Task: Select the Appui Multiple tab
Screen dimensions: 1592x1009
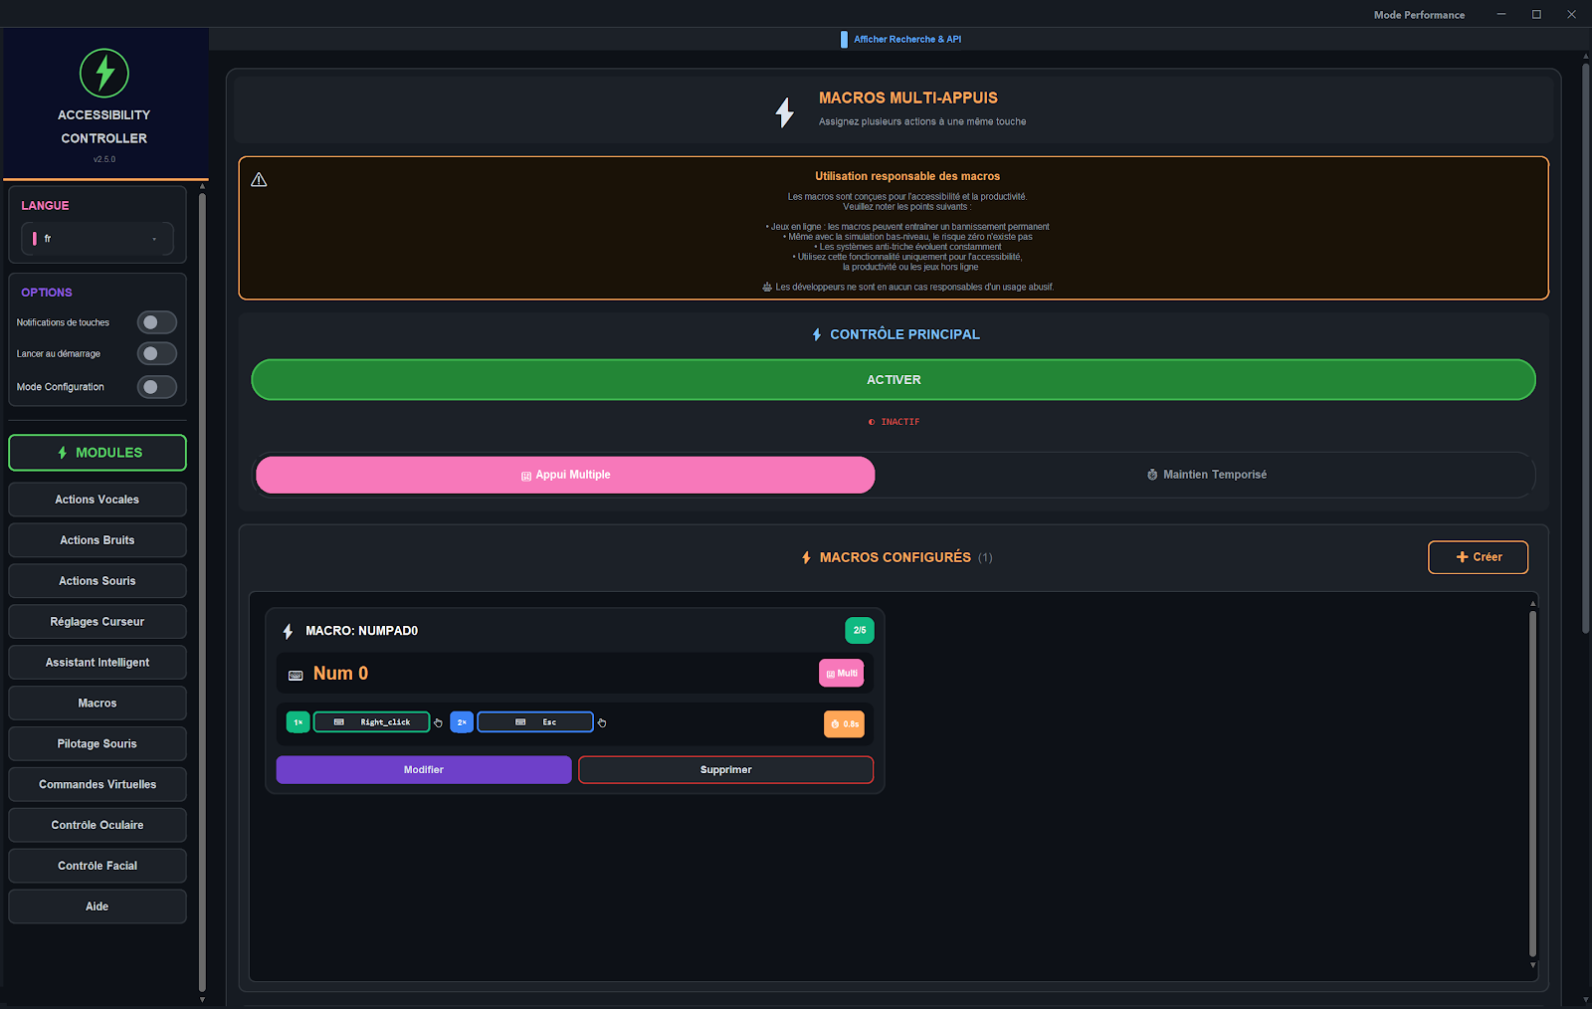Action: [x=565, y=475]
